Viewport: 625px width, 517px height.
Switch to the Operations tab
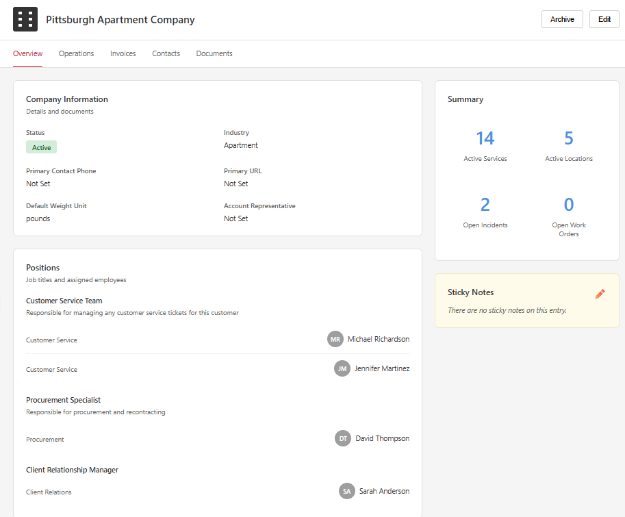tap(76, 53)
